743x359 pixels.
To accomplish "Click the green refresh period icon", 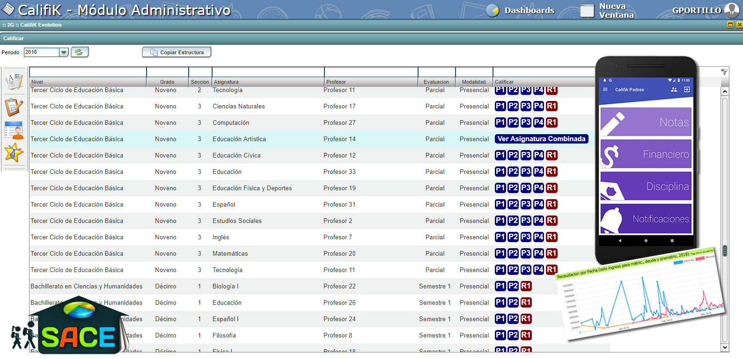I will pos(80,52).
